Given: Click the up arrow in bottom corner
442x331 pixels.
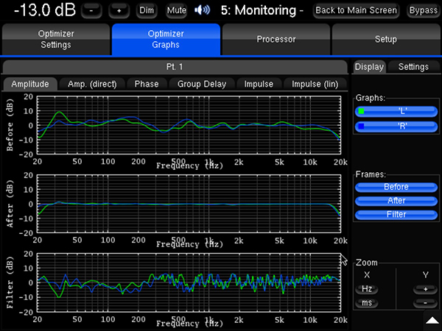Looking at the screenshot, I should click(432, 321).
